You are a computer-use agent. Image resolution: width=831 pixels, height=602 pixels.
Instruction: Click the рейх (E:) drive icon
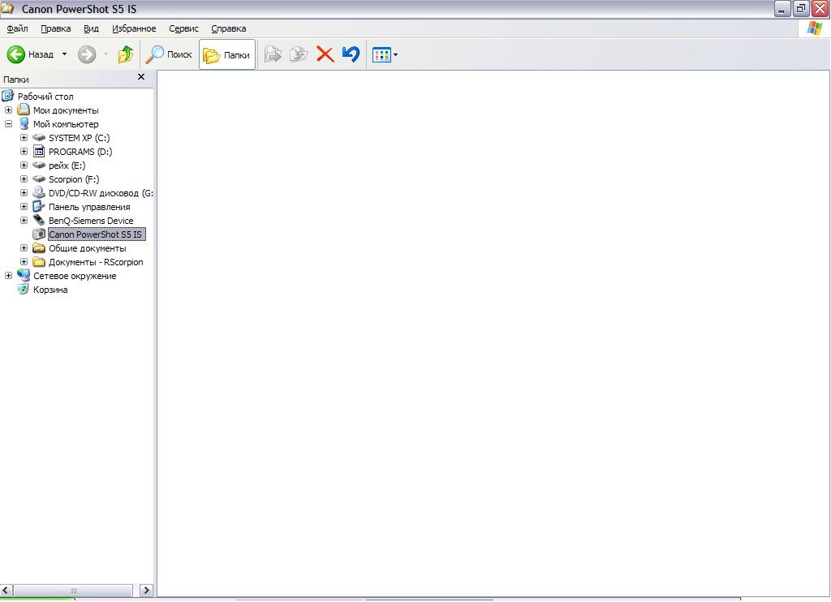(x=39, y=166)
